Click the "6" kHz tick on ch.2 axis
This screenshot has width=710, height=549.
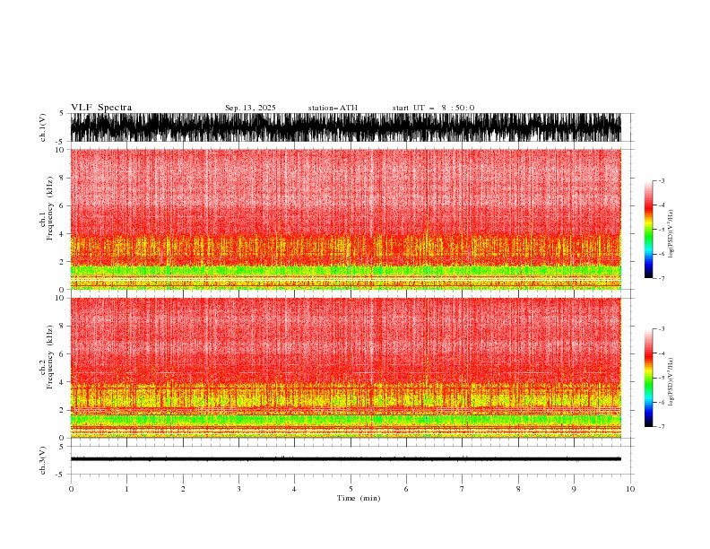coord(62,354)
